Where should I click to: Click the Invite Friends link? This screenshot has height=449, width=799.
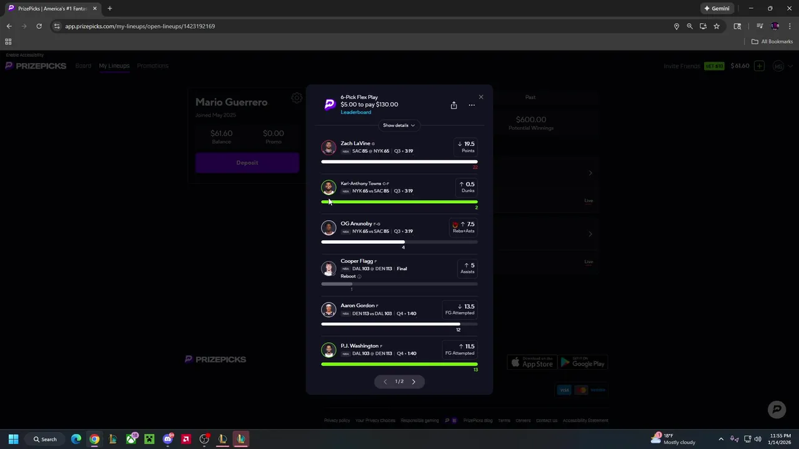[x=682, y=66]
